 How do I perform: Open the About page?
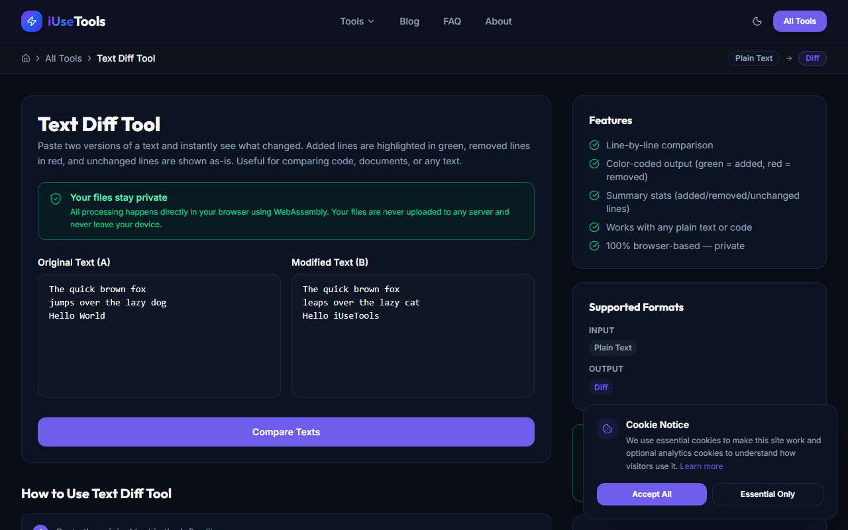click(498, 21)
